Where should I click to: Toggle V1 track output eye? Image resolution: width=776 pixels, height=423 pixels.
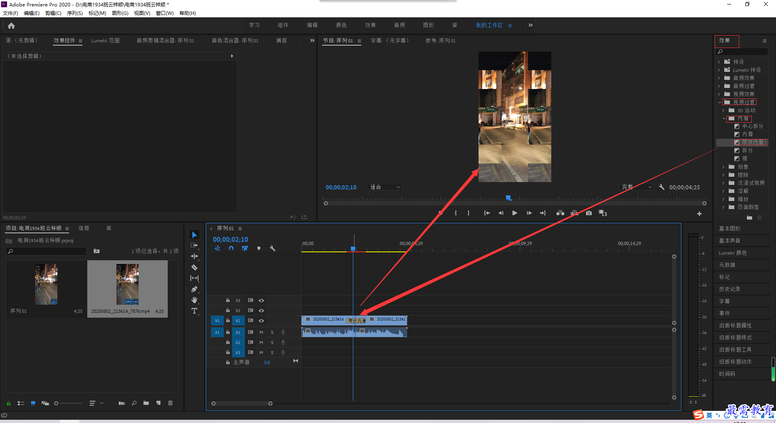click(x=261, y=320)
